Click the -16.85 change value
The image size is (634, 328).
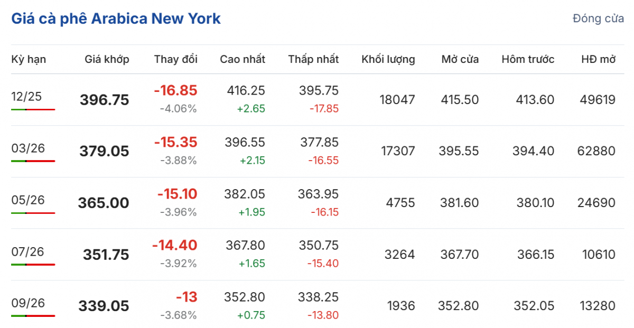pos(175,90)
